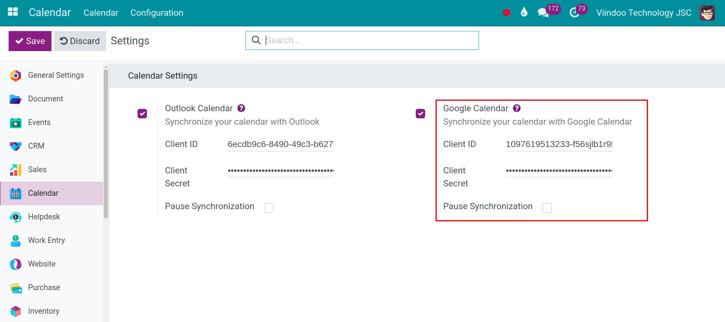Viewport: 725px width, 322px height.
Task: Click the Sales chart icon
Action: pyautogui.click(x=15, y=169)
